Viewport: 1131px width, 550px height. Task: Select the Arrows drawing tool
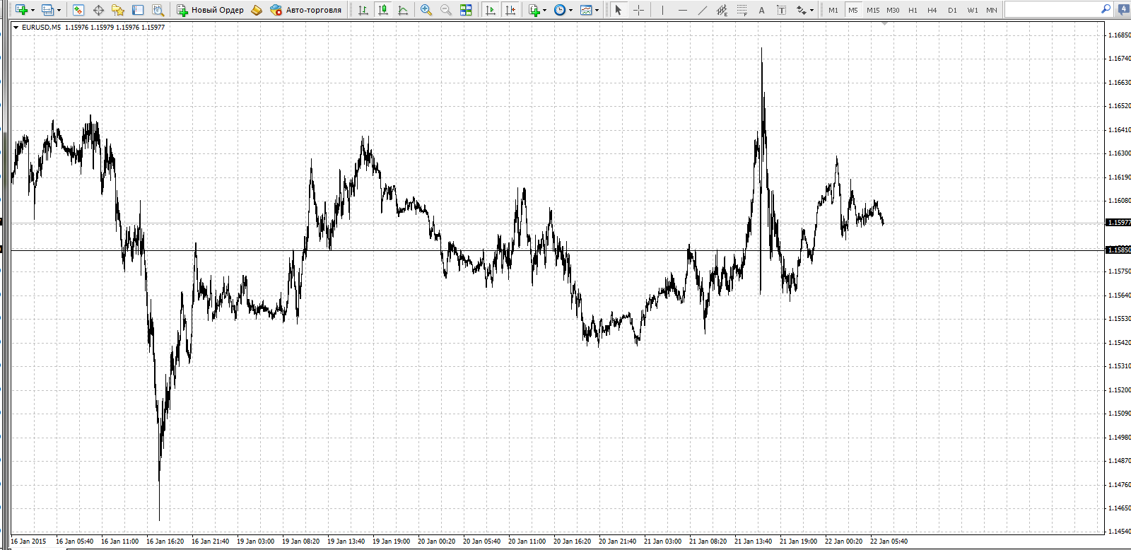[801, 10]
